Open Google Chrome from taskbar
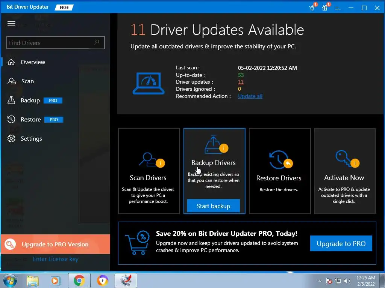This screenshot has height=288, width=385. 79,280
